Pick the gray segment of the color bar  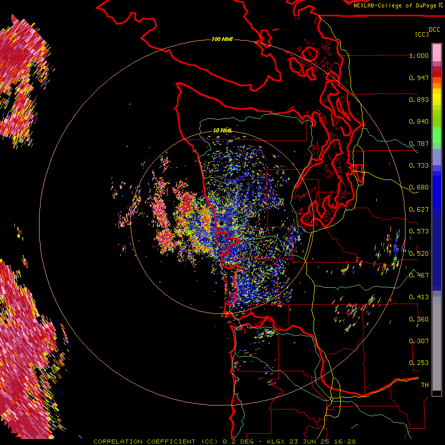(x=437, y=344)
